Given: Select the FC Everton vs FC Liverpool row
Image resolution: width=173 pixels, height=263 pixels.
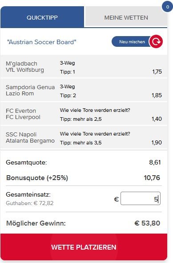Looking at the screenshot, I should pyautogui.click(x=84, y=114).
